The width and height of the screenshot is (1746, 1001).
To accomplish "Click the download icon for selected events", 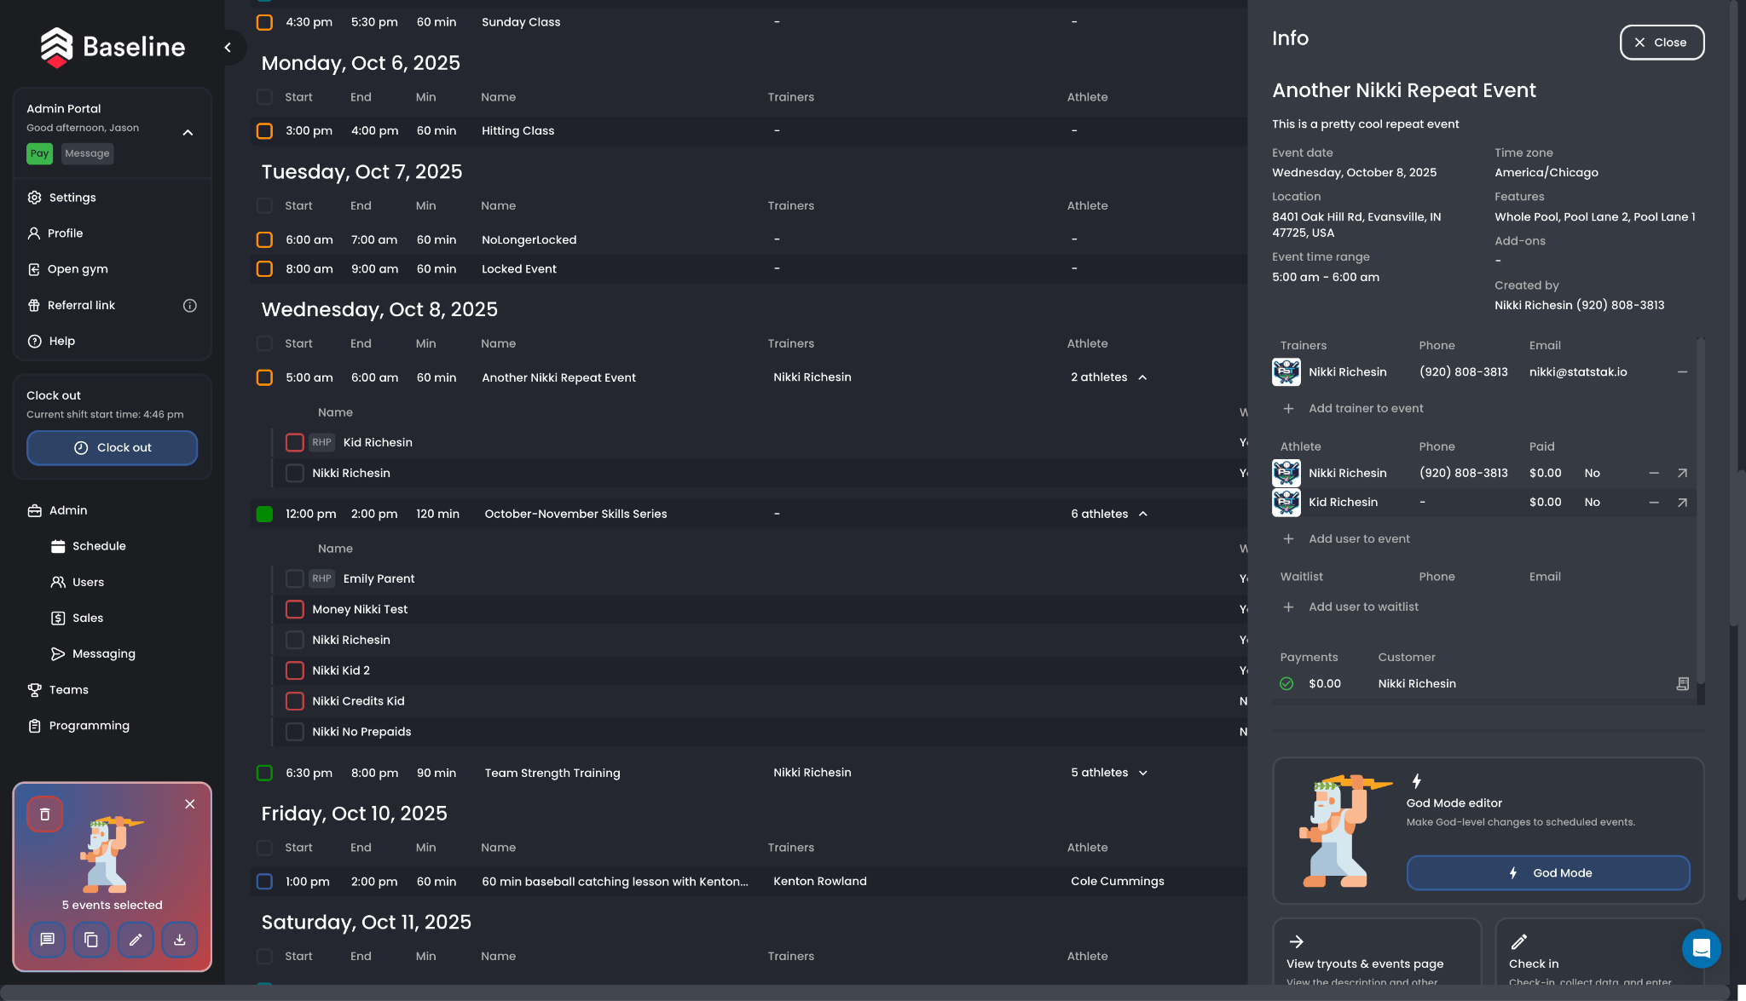I will (x=180, y=940).
